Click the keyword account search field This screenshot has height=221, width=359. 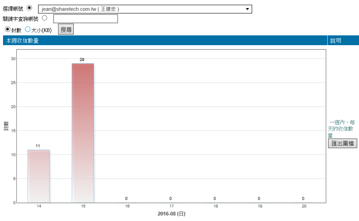coord(85,19)
